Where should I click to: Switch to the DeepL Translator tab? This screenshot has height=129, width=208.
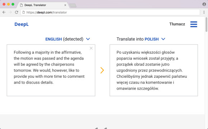pos(42,5)
